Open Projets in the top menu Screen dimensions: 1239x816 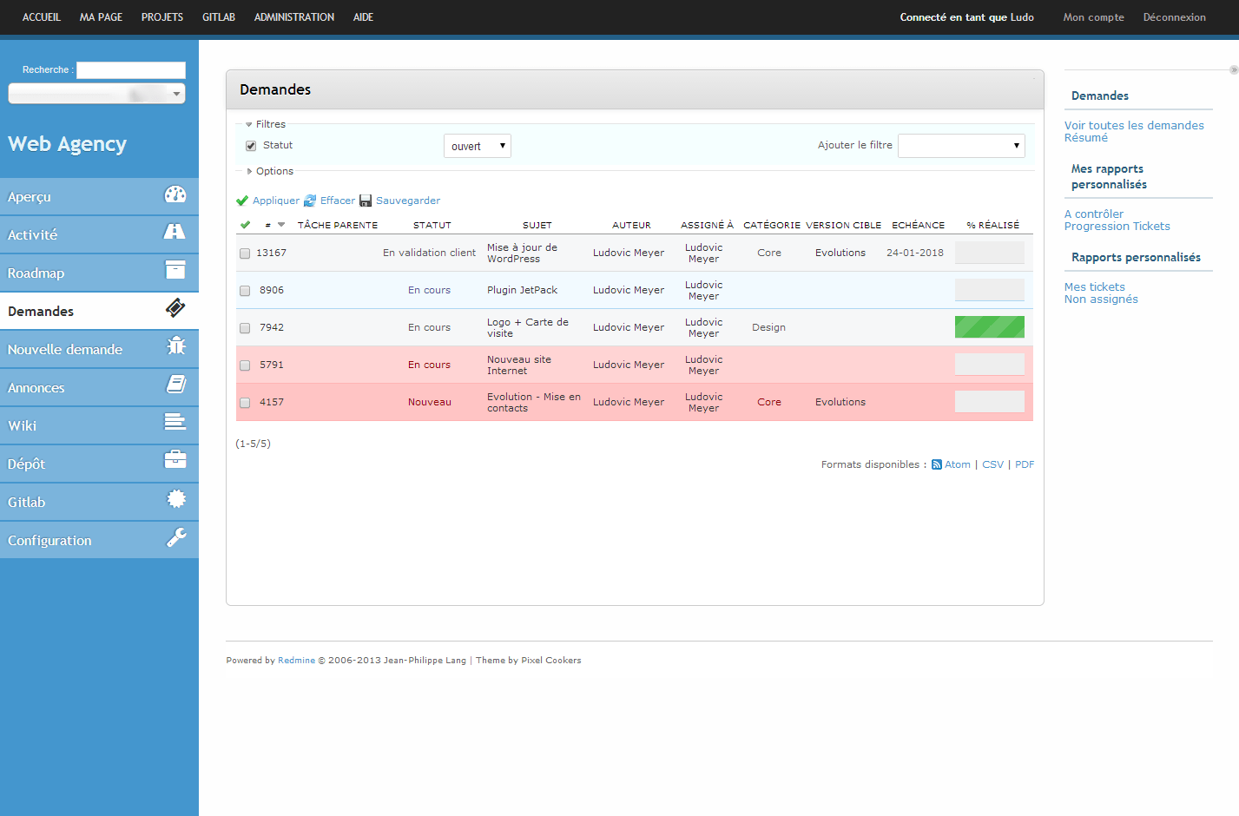pyautogui.click(x=162, y=17)
